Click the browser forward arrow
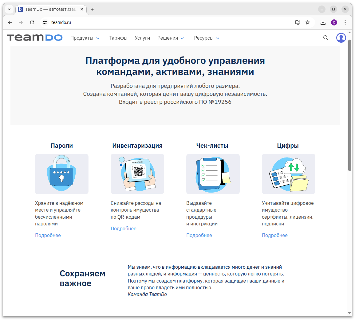The height and width of the screenshot is (320, 355). (x=21, y=22)
